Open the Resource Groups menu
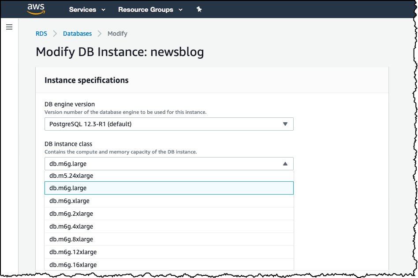The image size is (418, 278). [150, 10]
